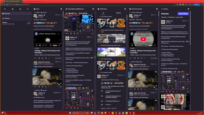204x115 pixels.
Task: Select the All tab in Notifications
Action: (103, 13)
